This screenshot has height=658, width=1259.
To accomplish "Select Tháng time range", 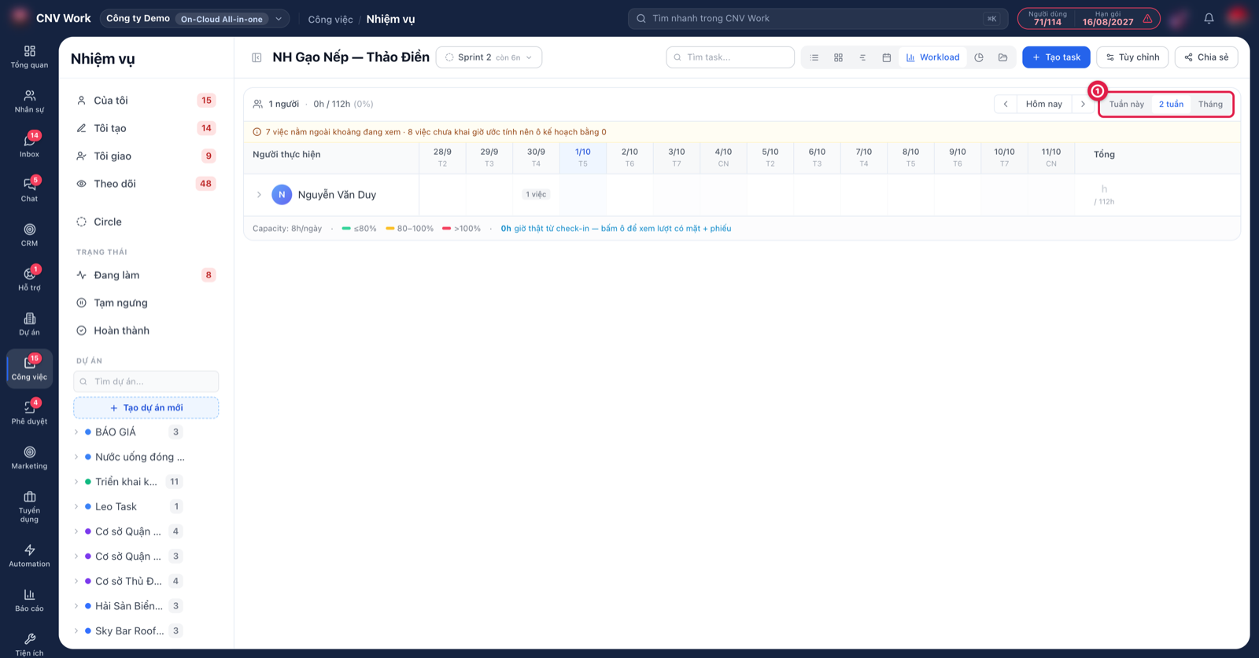I will point(1210,104).
